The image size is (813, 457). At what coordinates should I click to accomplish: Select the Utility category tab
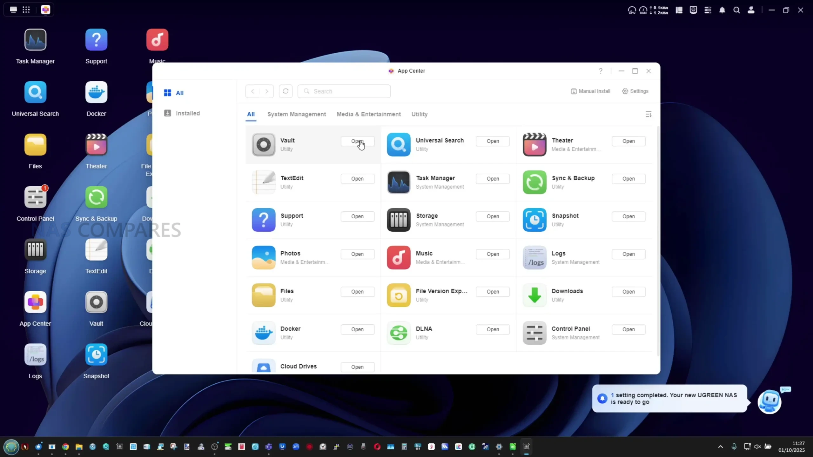point(419,114)
